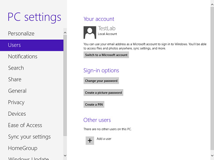The image size is (214, 160).
Task: Go to Devices settings
Action: click(32, 114)
